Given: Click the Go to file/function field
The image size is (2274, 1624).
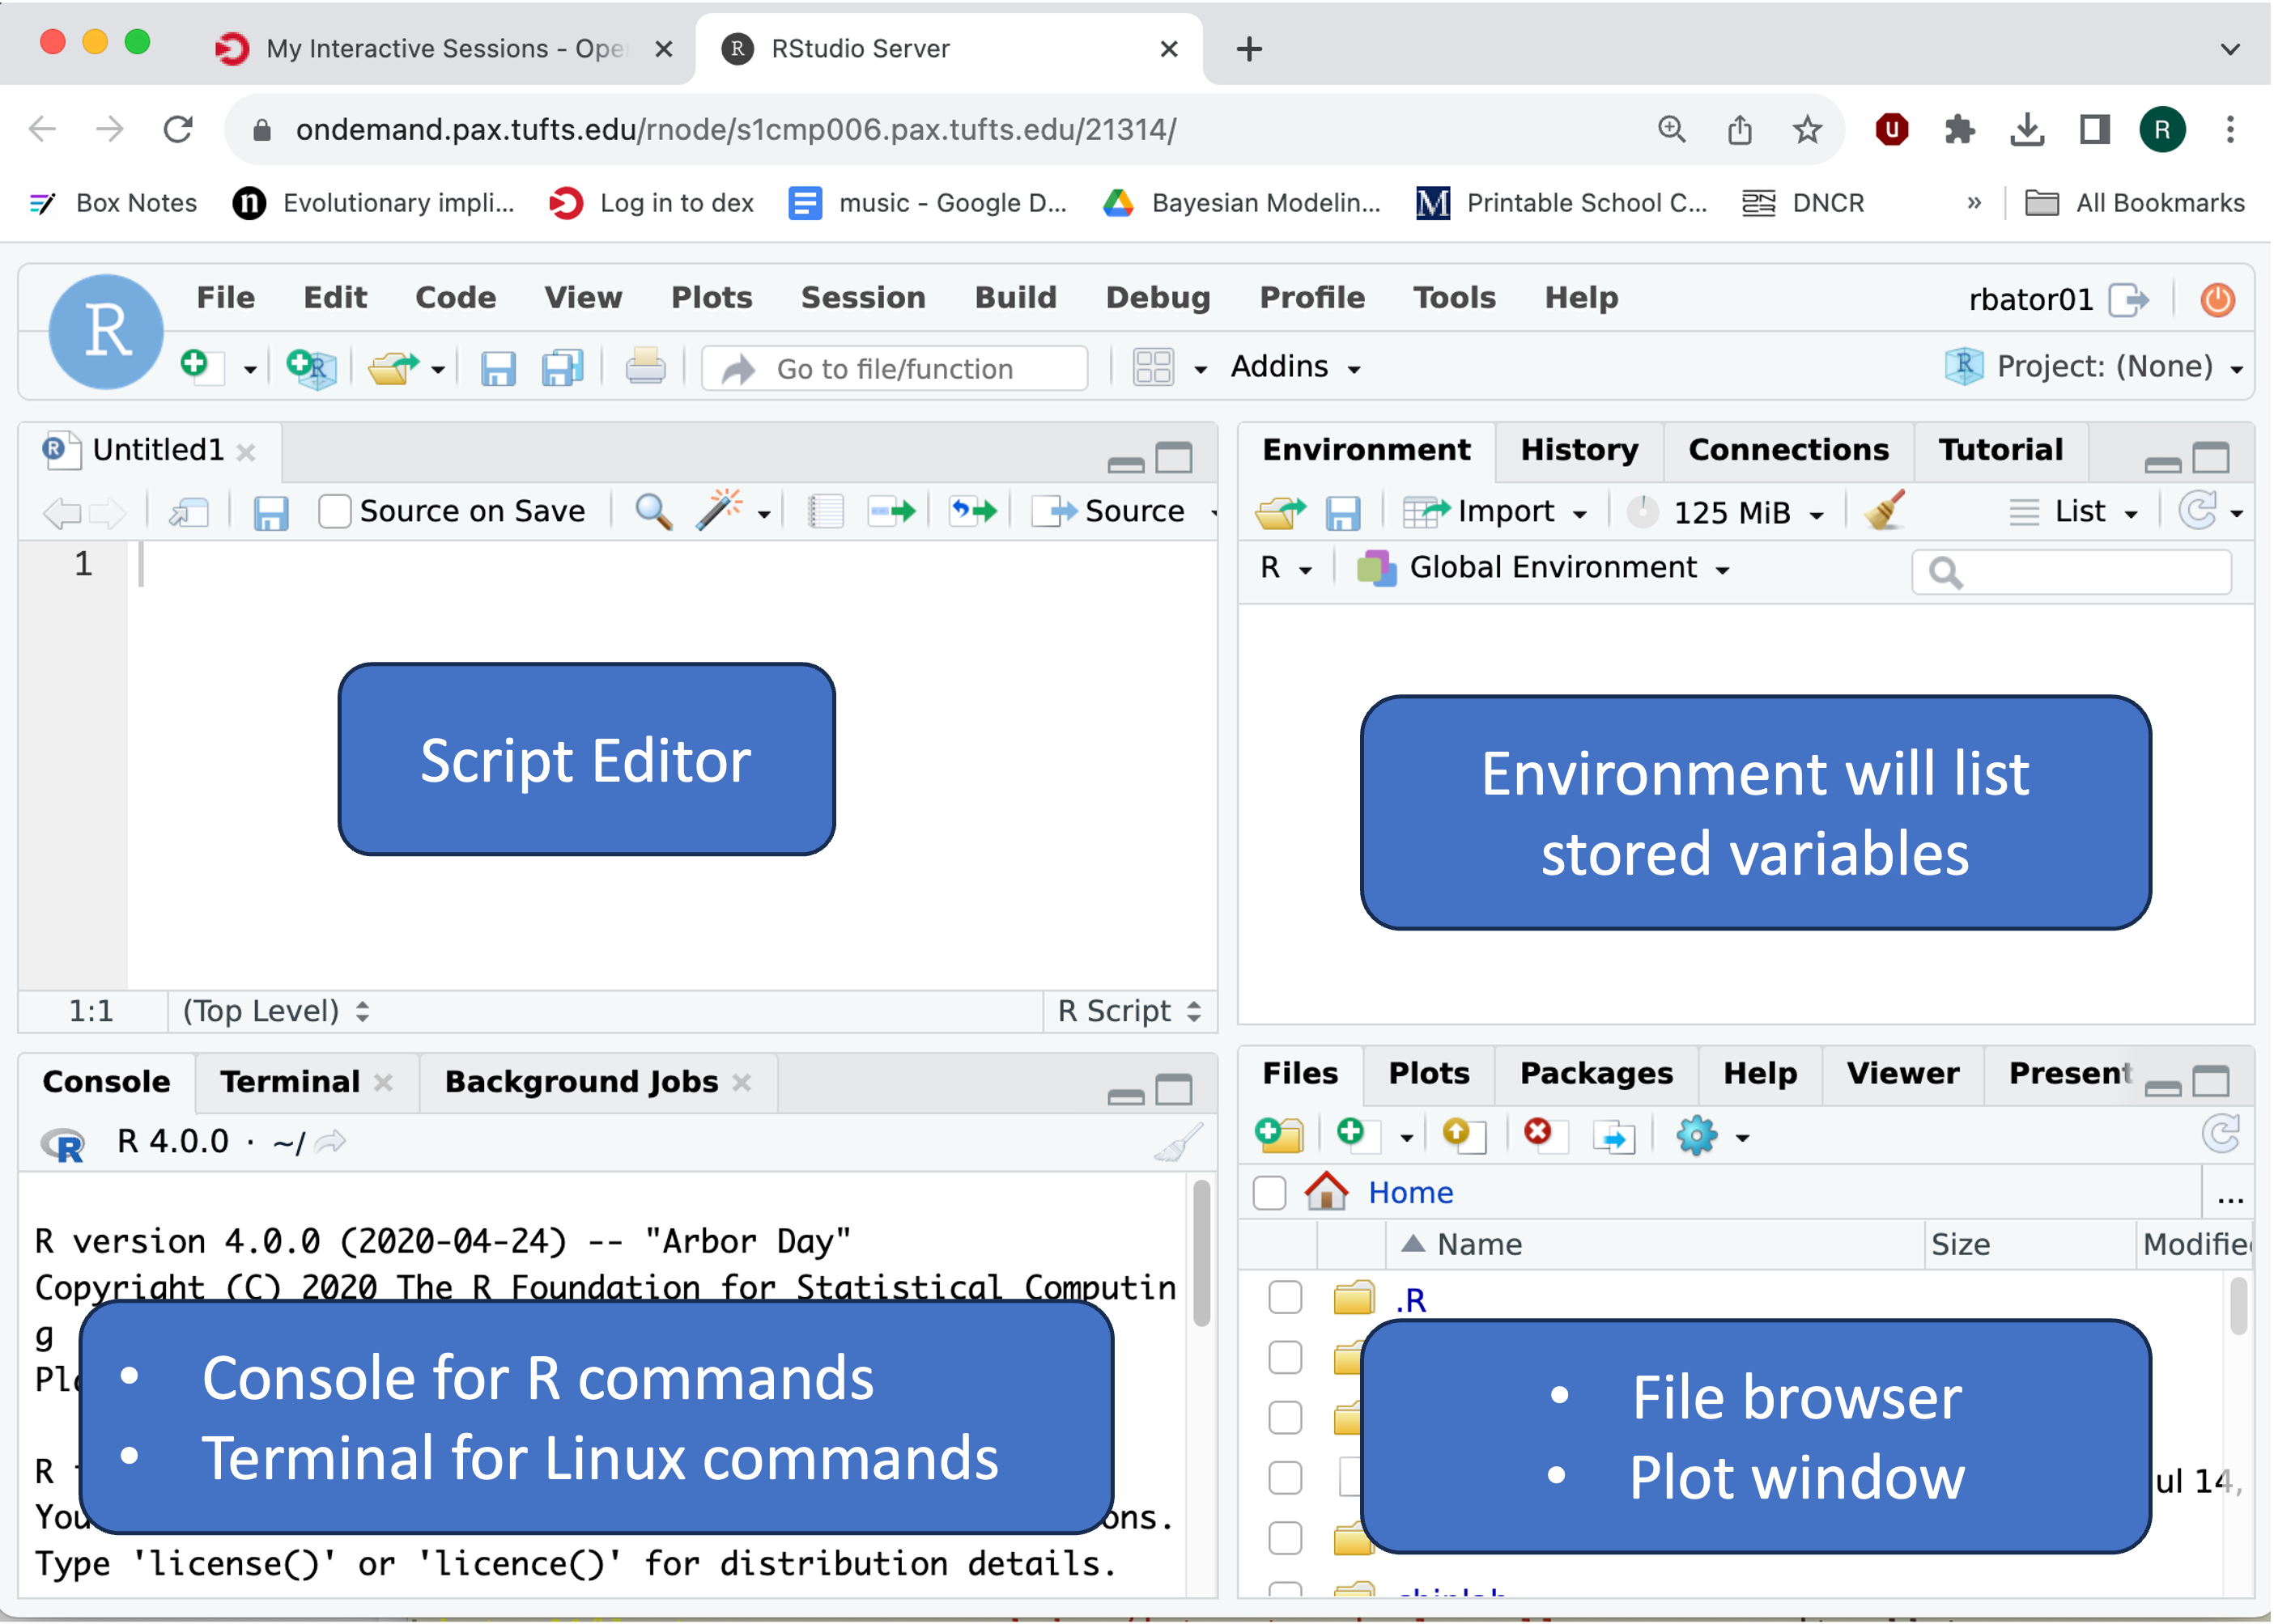Looking at the screenshot, I should pyautogui.click(x=895, y=369).
